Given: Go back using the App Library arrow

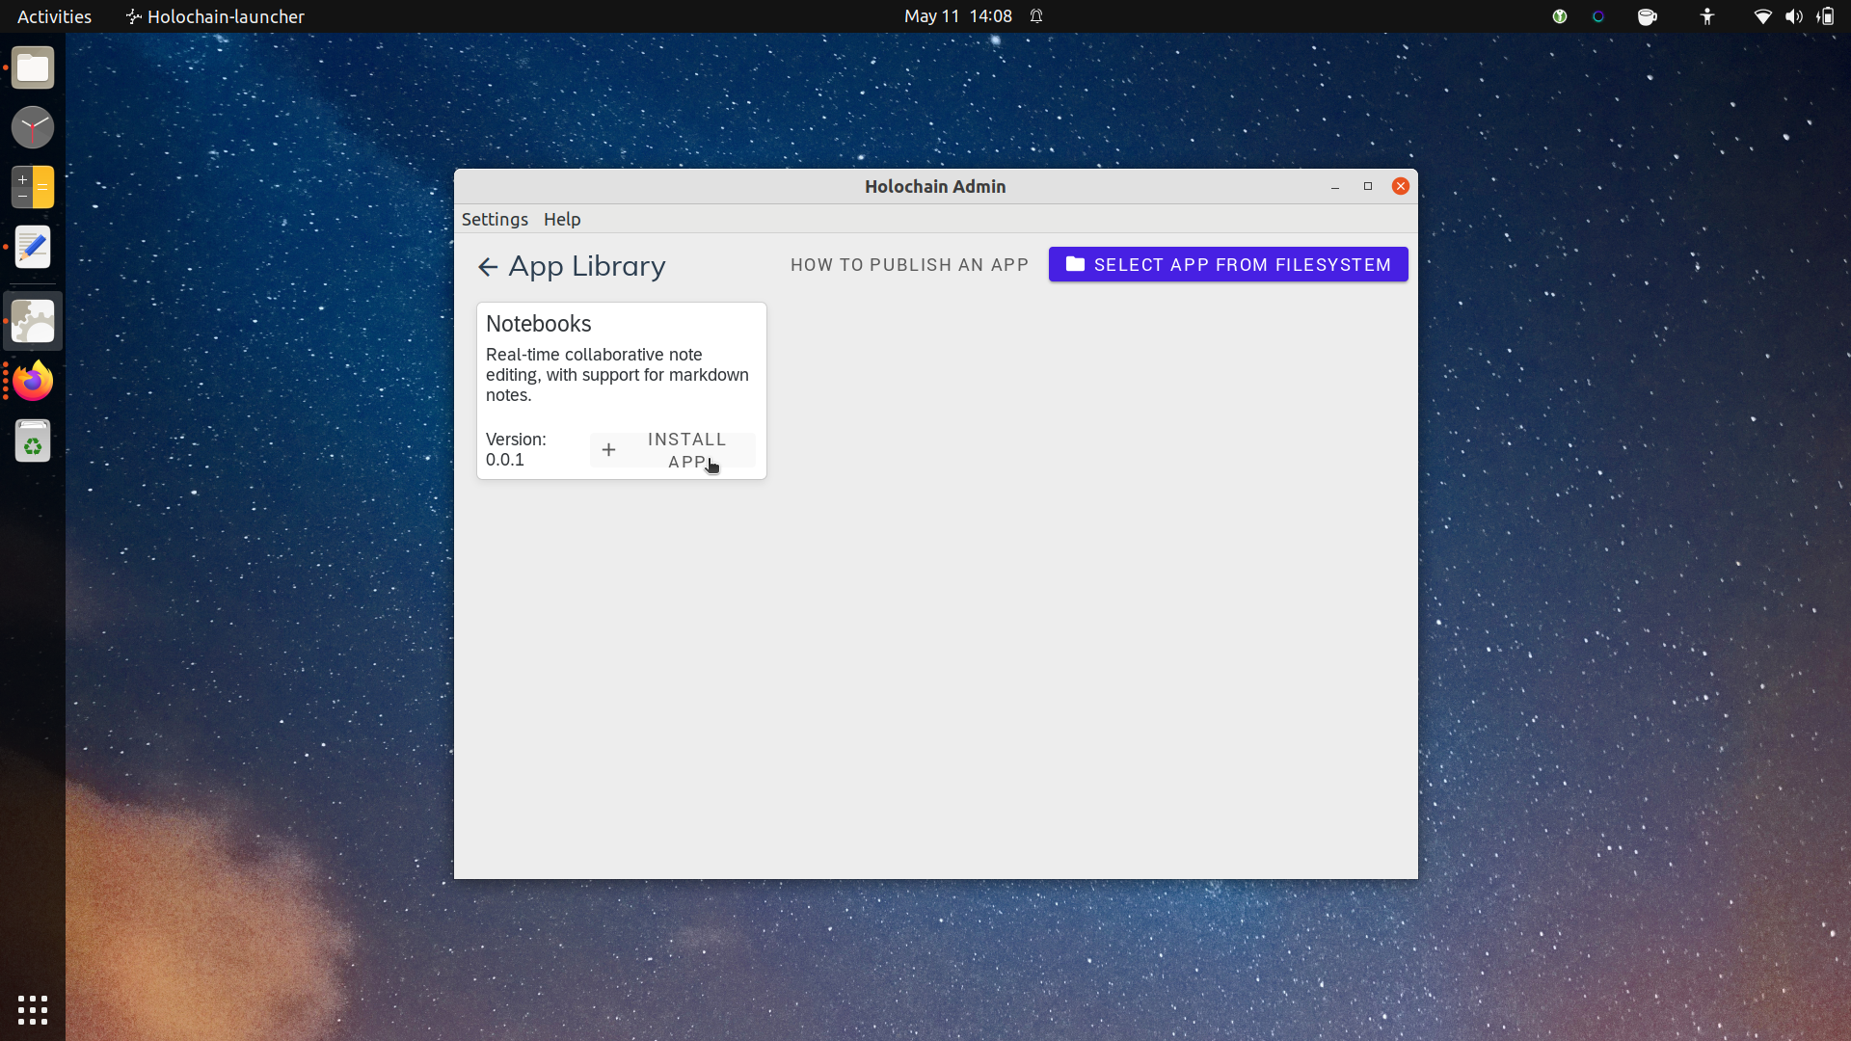Looking at the screenshot, I should [x=488, y=267].
